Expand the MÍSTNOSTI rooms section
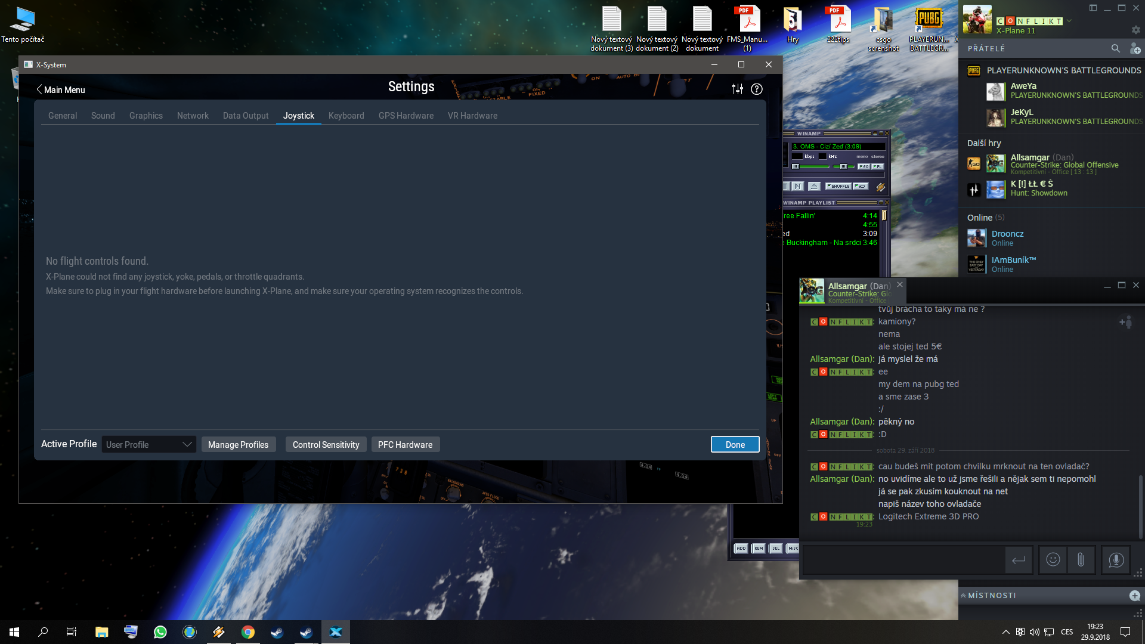This screenshot has width=1145, height=644. (x=992, y=595)
